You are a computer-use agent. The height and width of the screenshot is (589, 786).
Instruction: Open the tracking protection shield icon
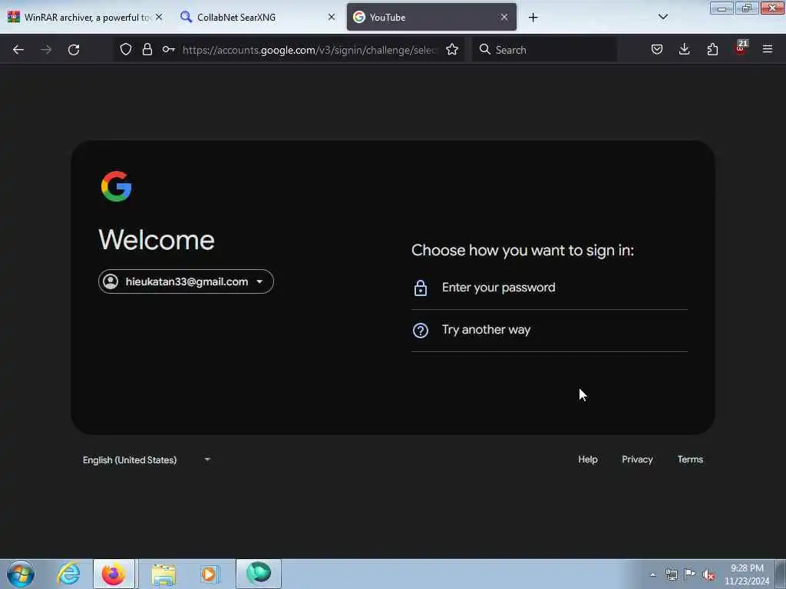click(126, 49)
